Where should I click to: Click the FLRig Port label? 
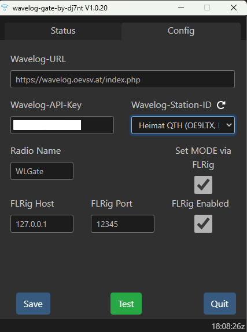(112, 204)
